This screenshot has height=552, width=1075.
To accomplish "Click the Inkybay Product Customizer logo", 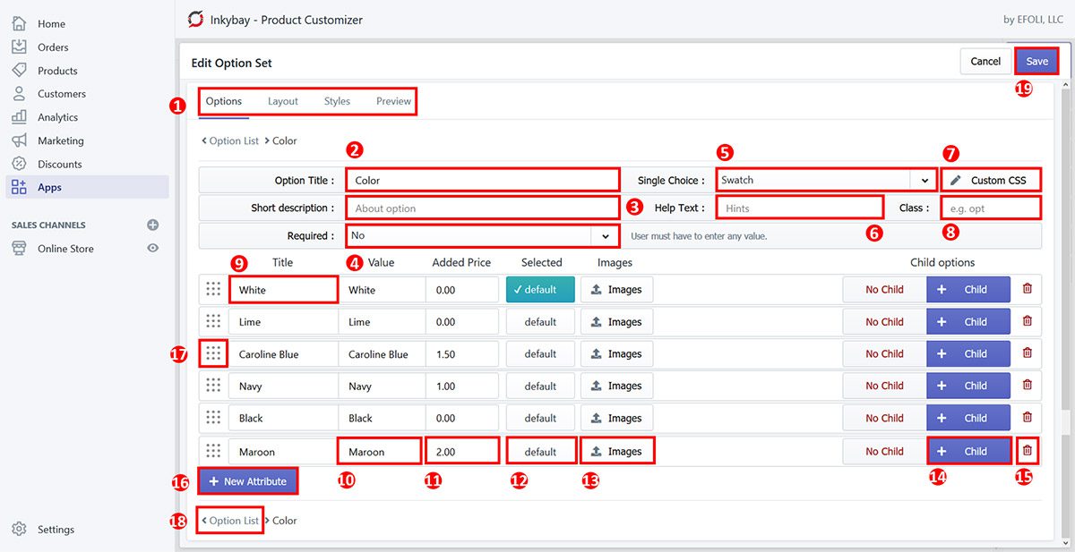I will (x=195, y=19).
